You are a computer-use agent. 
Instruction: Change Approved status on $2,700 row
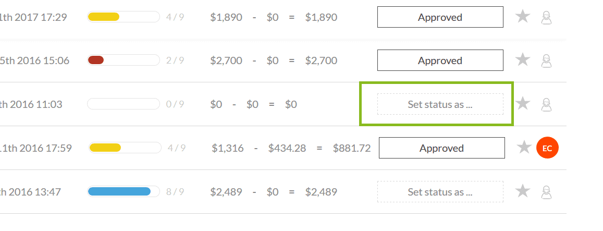point(440,60)
